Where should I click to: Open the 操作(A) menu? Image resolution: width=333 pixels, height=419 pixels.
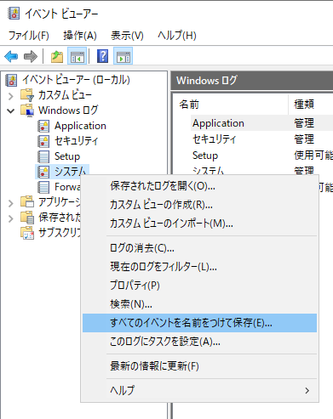click(x=80, y=36)
